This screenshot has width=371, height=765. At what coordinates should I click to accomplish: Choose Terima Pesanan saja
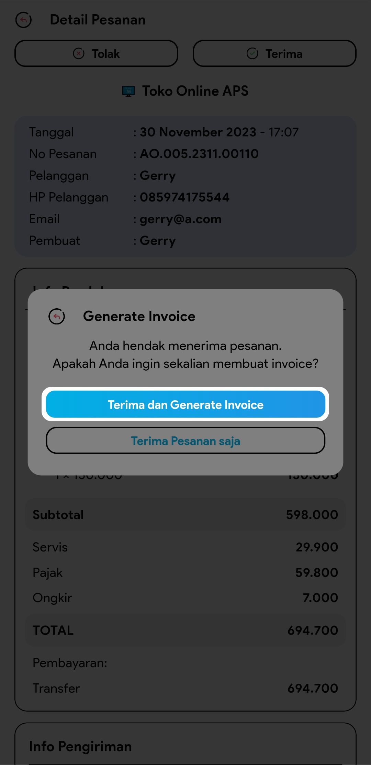(x=185, y=441)
